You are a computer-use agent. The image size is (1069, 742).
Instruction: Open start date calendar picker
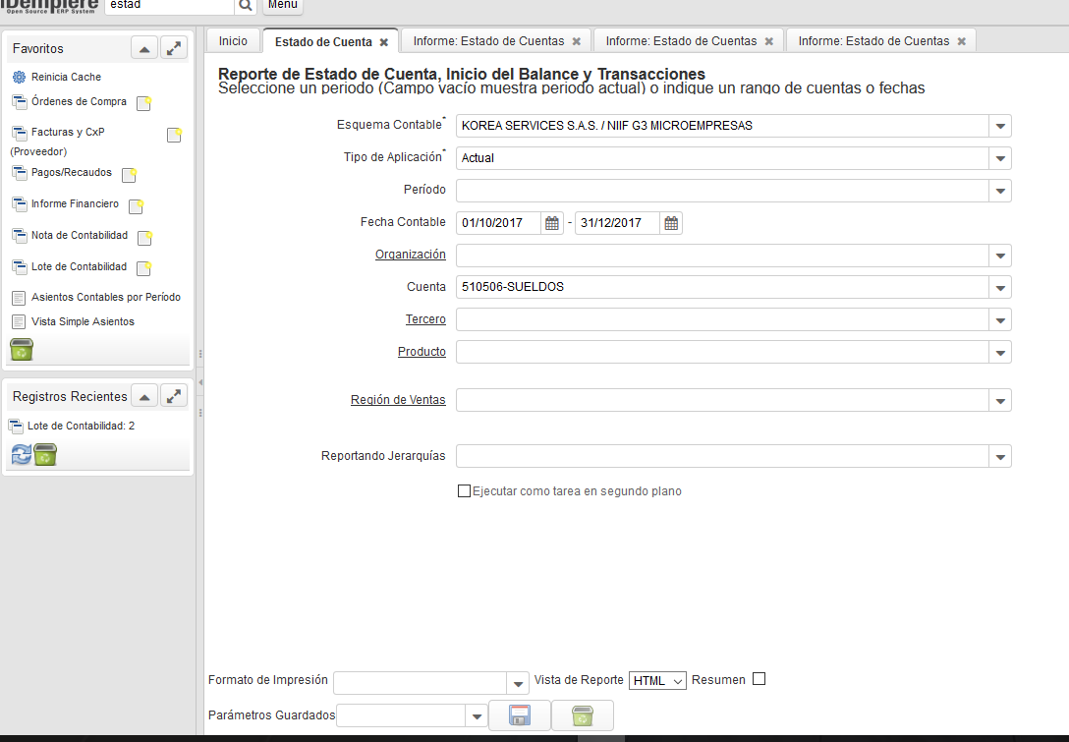tap(552, 223)
